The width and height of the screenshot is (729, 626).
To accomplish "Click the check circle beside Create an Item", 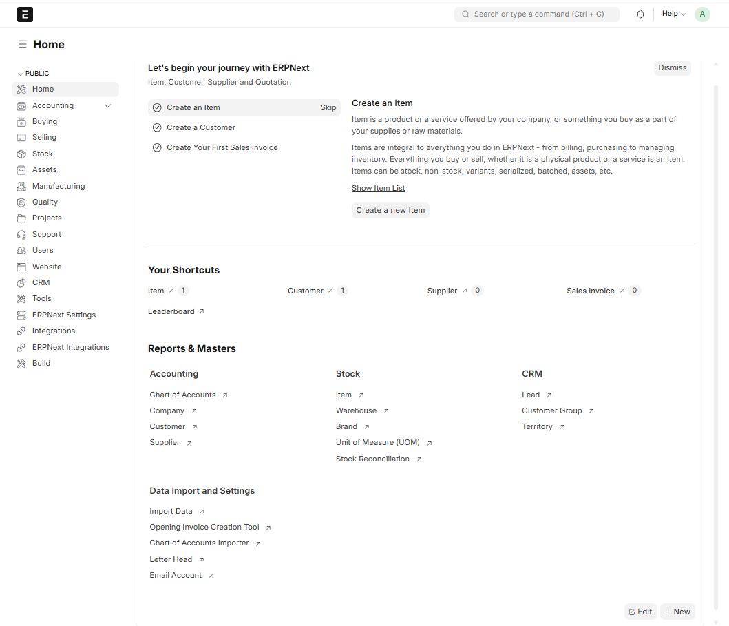I will click(157, 108).
